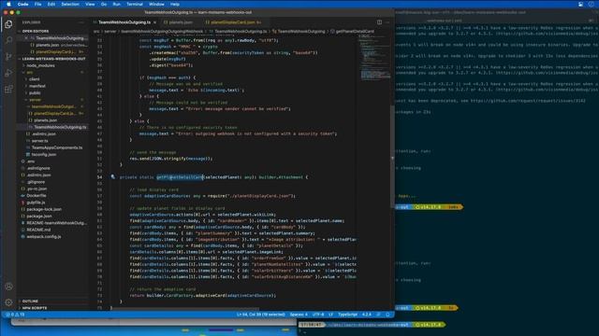Expand the Outline section

(30, 301)
